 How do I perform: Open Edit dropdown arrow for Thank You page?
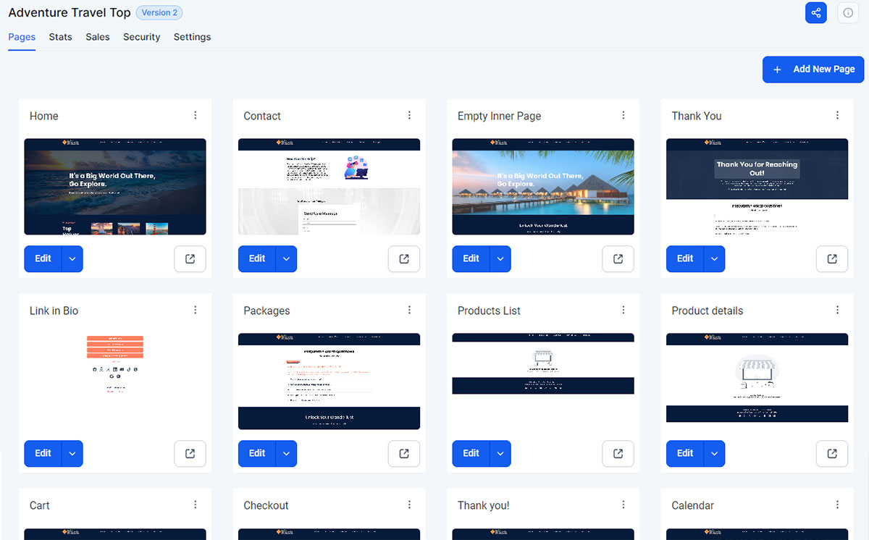pos(714,259)
